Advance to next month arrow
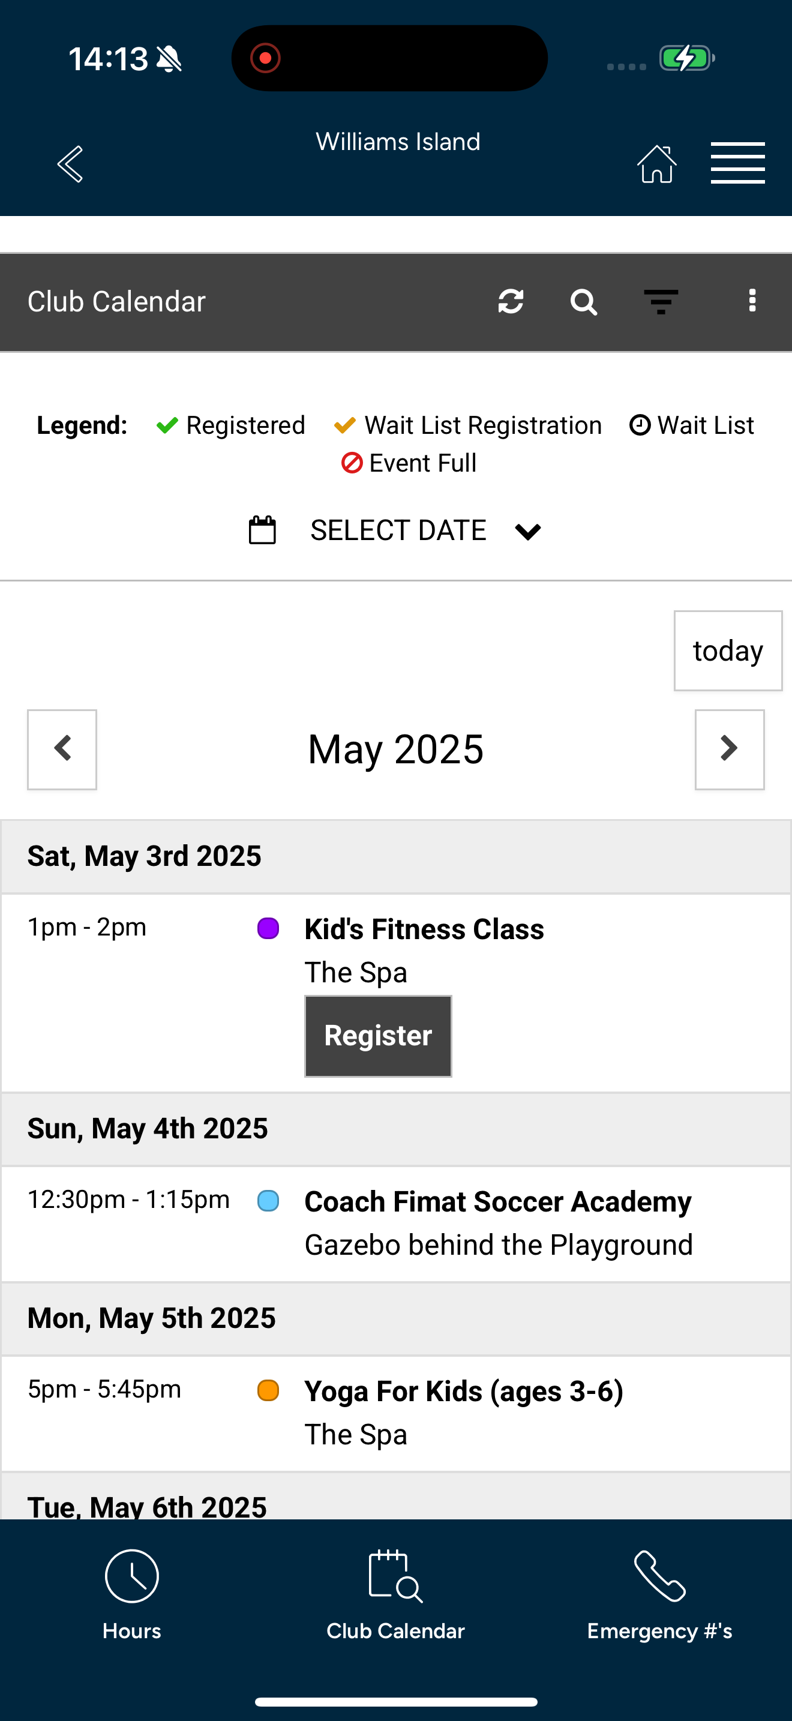Image resolution: width=792 pixels, height=1721 pixels. [x=730, y=749]
